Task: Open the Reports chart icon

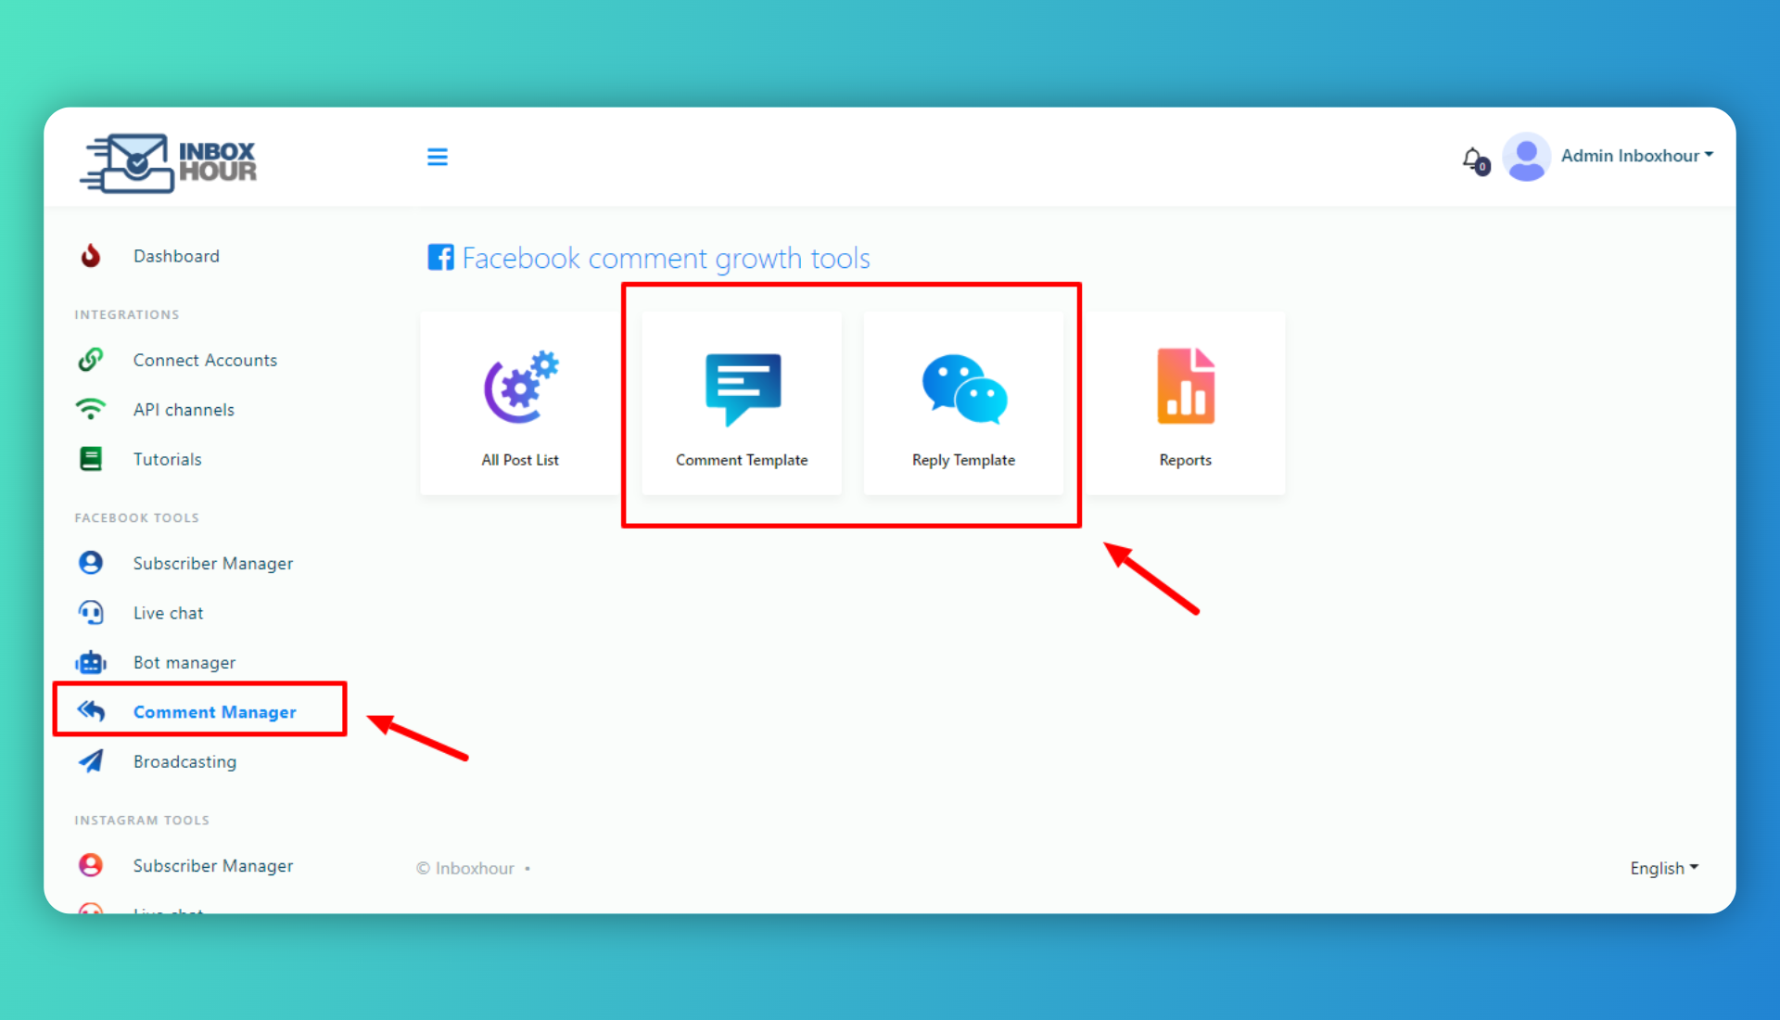Action: pos(1185,388)
